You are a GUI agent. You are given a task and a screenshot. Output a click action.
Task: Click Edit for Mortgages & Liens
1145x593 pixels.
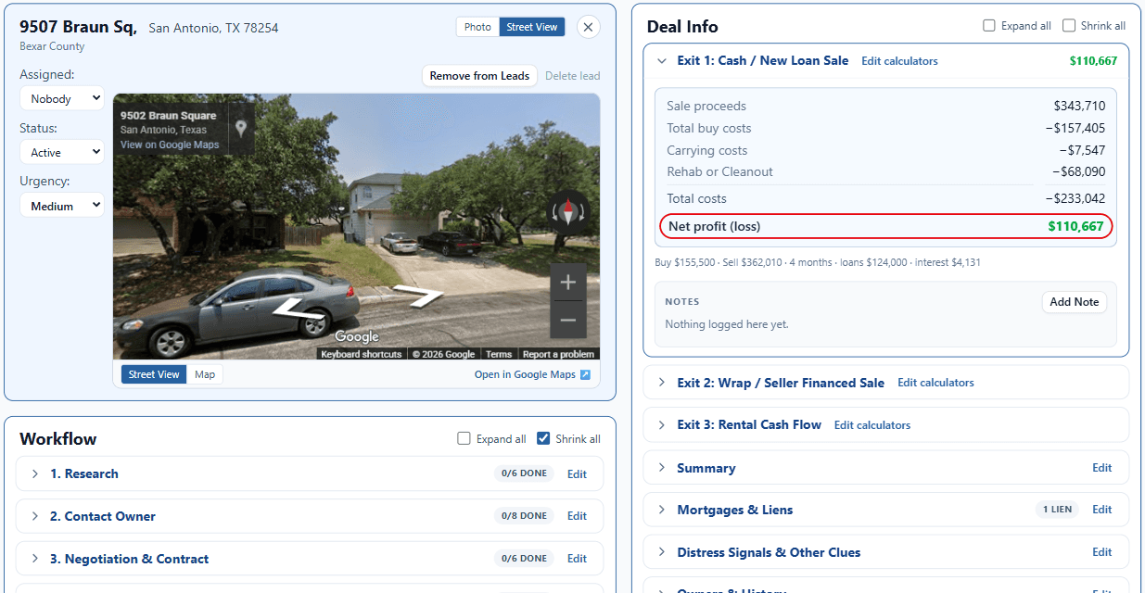(1101, 510)
